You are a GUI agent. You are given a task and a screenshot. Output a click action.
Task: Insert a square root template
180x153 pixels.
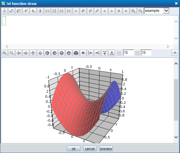12,11
